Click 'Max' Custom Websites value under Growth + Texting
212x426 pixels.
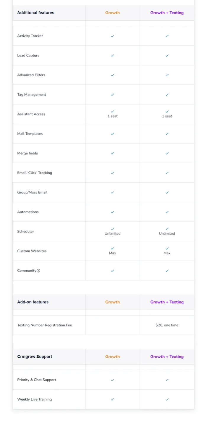pyautogui.click(x=167, y=253)
